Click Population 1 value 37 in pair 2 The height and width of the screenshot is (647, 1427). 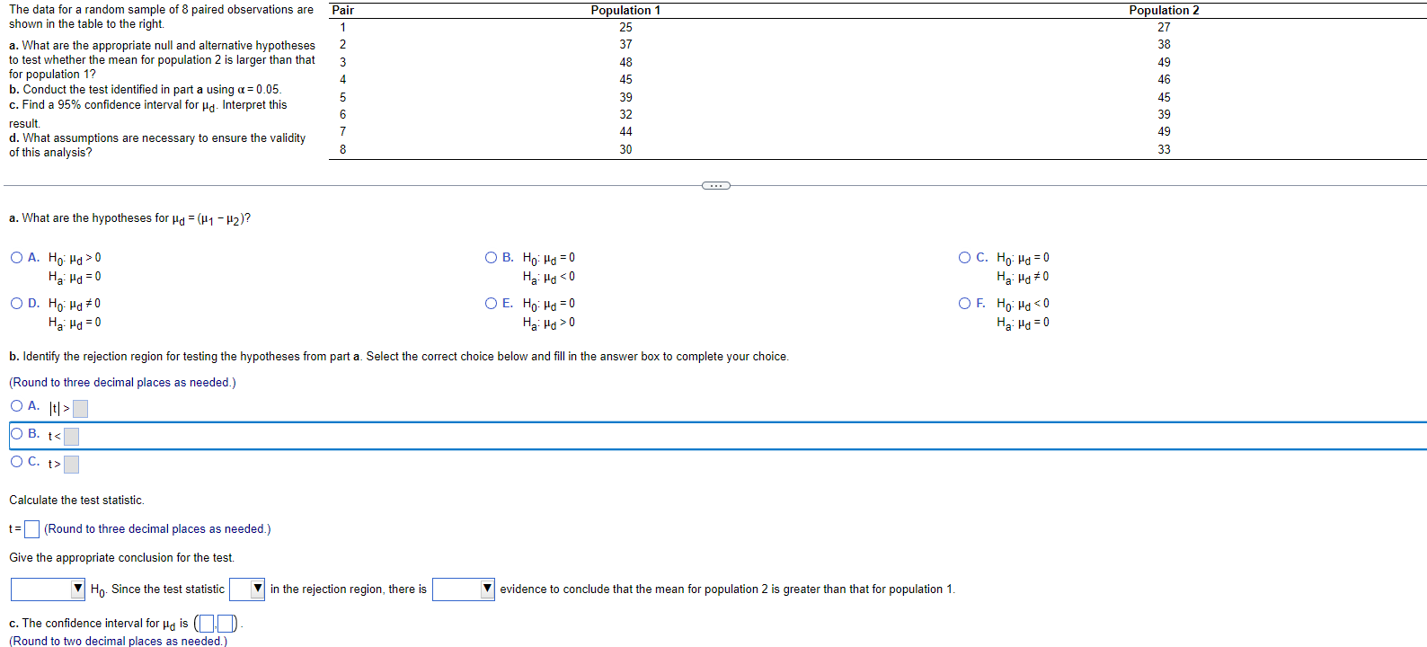coord(625,44)
